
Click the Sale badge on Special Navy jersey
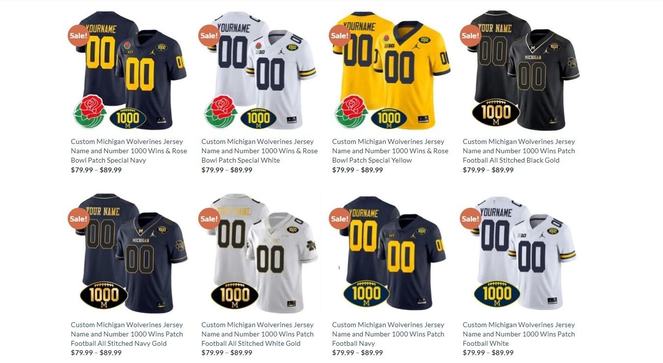point(79,35)
